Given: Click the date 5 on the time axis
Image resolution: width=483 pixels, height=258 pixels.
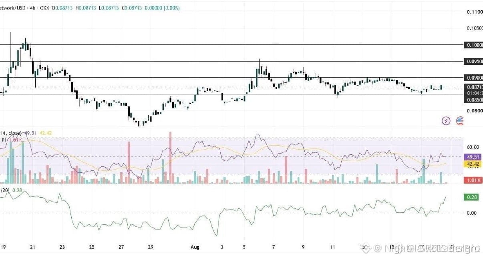Looking at the screenshot, I should [244, 247].
